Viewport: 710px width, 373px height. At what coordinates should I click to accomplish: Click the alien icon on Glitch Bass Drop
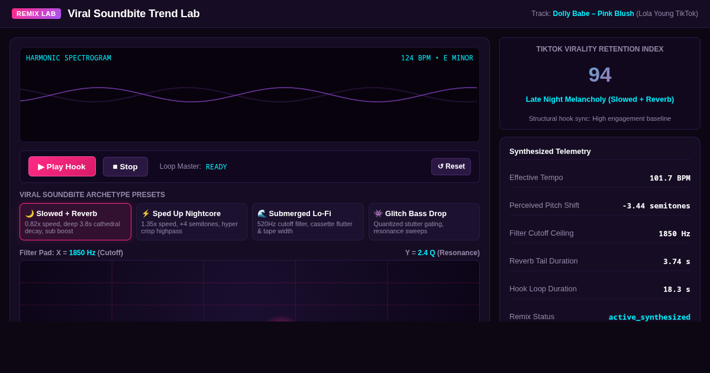(x=378, y=214)
